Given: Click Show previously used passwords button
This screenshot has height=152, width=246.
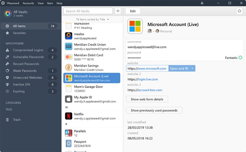Looking at the screenshot, I should click(154, 110).
